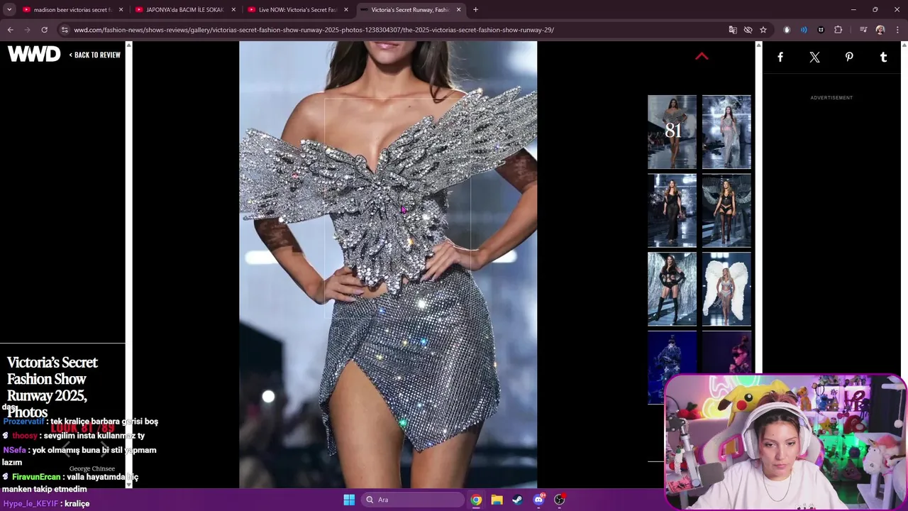
Task: Click the black cat extension icon
Action: [821, 30]
